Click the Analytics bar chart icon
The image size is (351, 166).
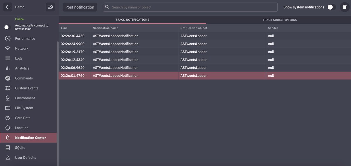pyautogui.click(x=8, y=69)
